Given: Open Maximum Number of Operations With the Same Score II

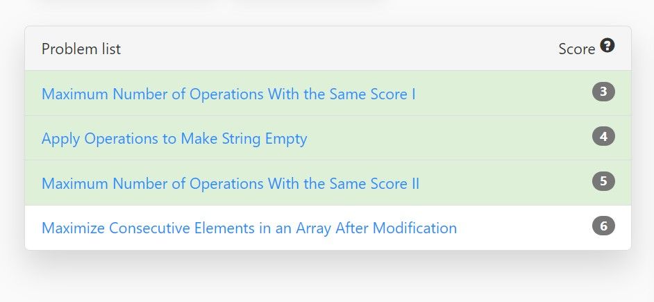Looking at the screenshot, I should coord(230,183).
